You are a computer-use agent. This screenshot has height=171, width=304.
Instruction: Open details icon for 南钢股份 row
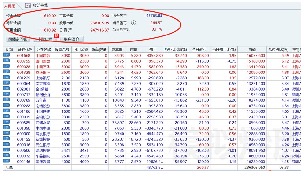pos(6,105)
